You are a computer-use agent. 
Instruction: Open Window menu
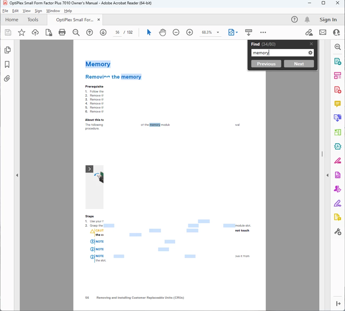point(53,11)
